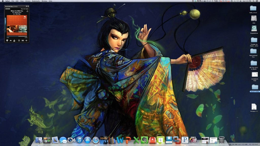This screenshot has width=260, height=146.
Task: Open the History menu
Action: pos(28,1)
